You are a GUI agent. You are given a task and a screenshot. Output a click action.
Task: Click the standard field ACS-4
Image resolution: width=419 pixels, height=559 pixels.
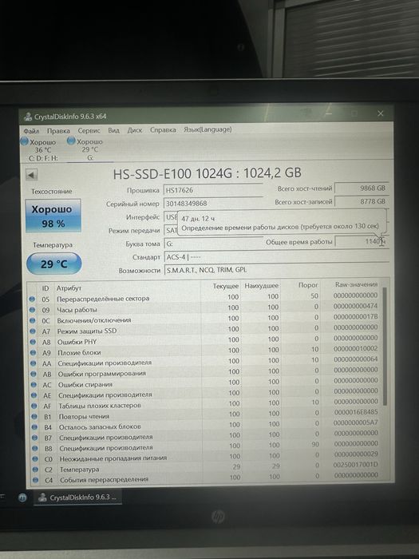pyautogui.click(x=276, y=257)
